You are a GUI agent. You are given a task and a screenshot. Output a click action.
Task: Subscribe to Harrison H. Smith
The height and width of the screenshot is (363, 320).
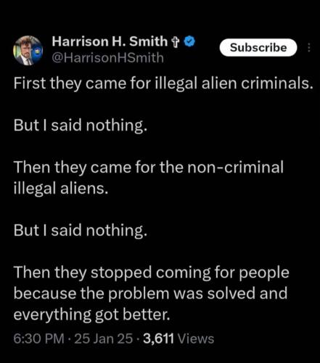[258, 47]
